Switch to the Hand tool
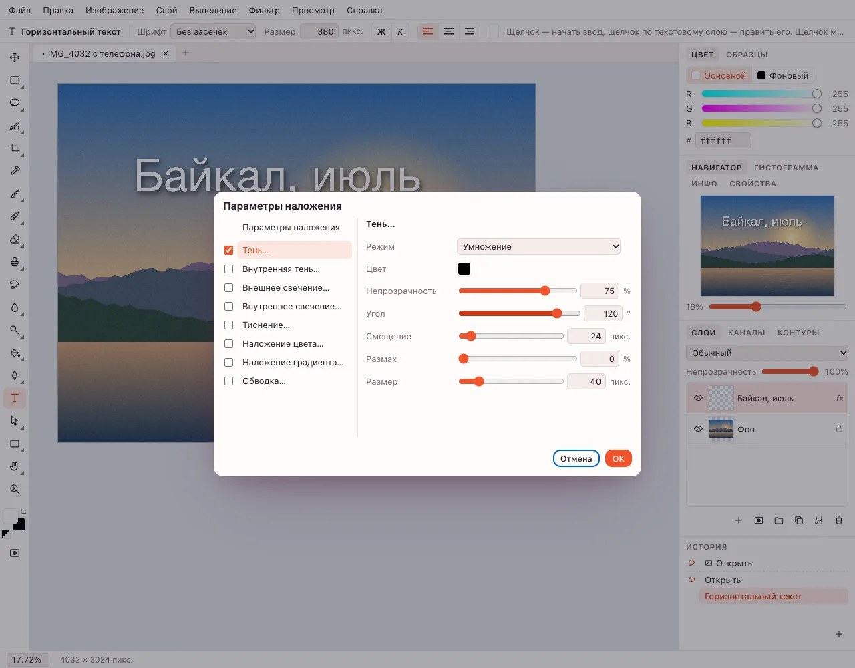The width and height of the screenshot is (855, 668). coord(15,466)
